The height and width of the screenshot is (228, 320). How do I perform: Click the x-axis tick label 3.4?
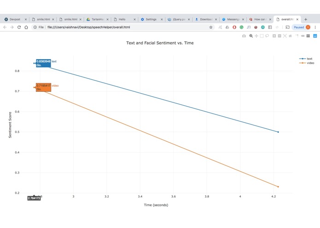coord(140,197)
